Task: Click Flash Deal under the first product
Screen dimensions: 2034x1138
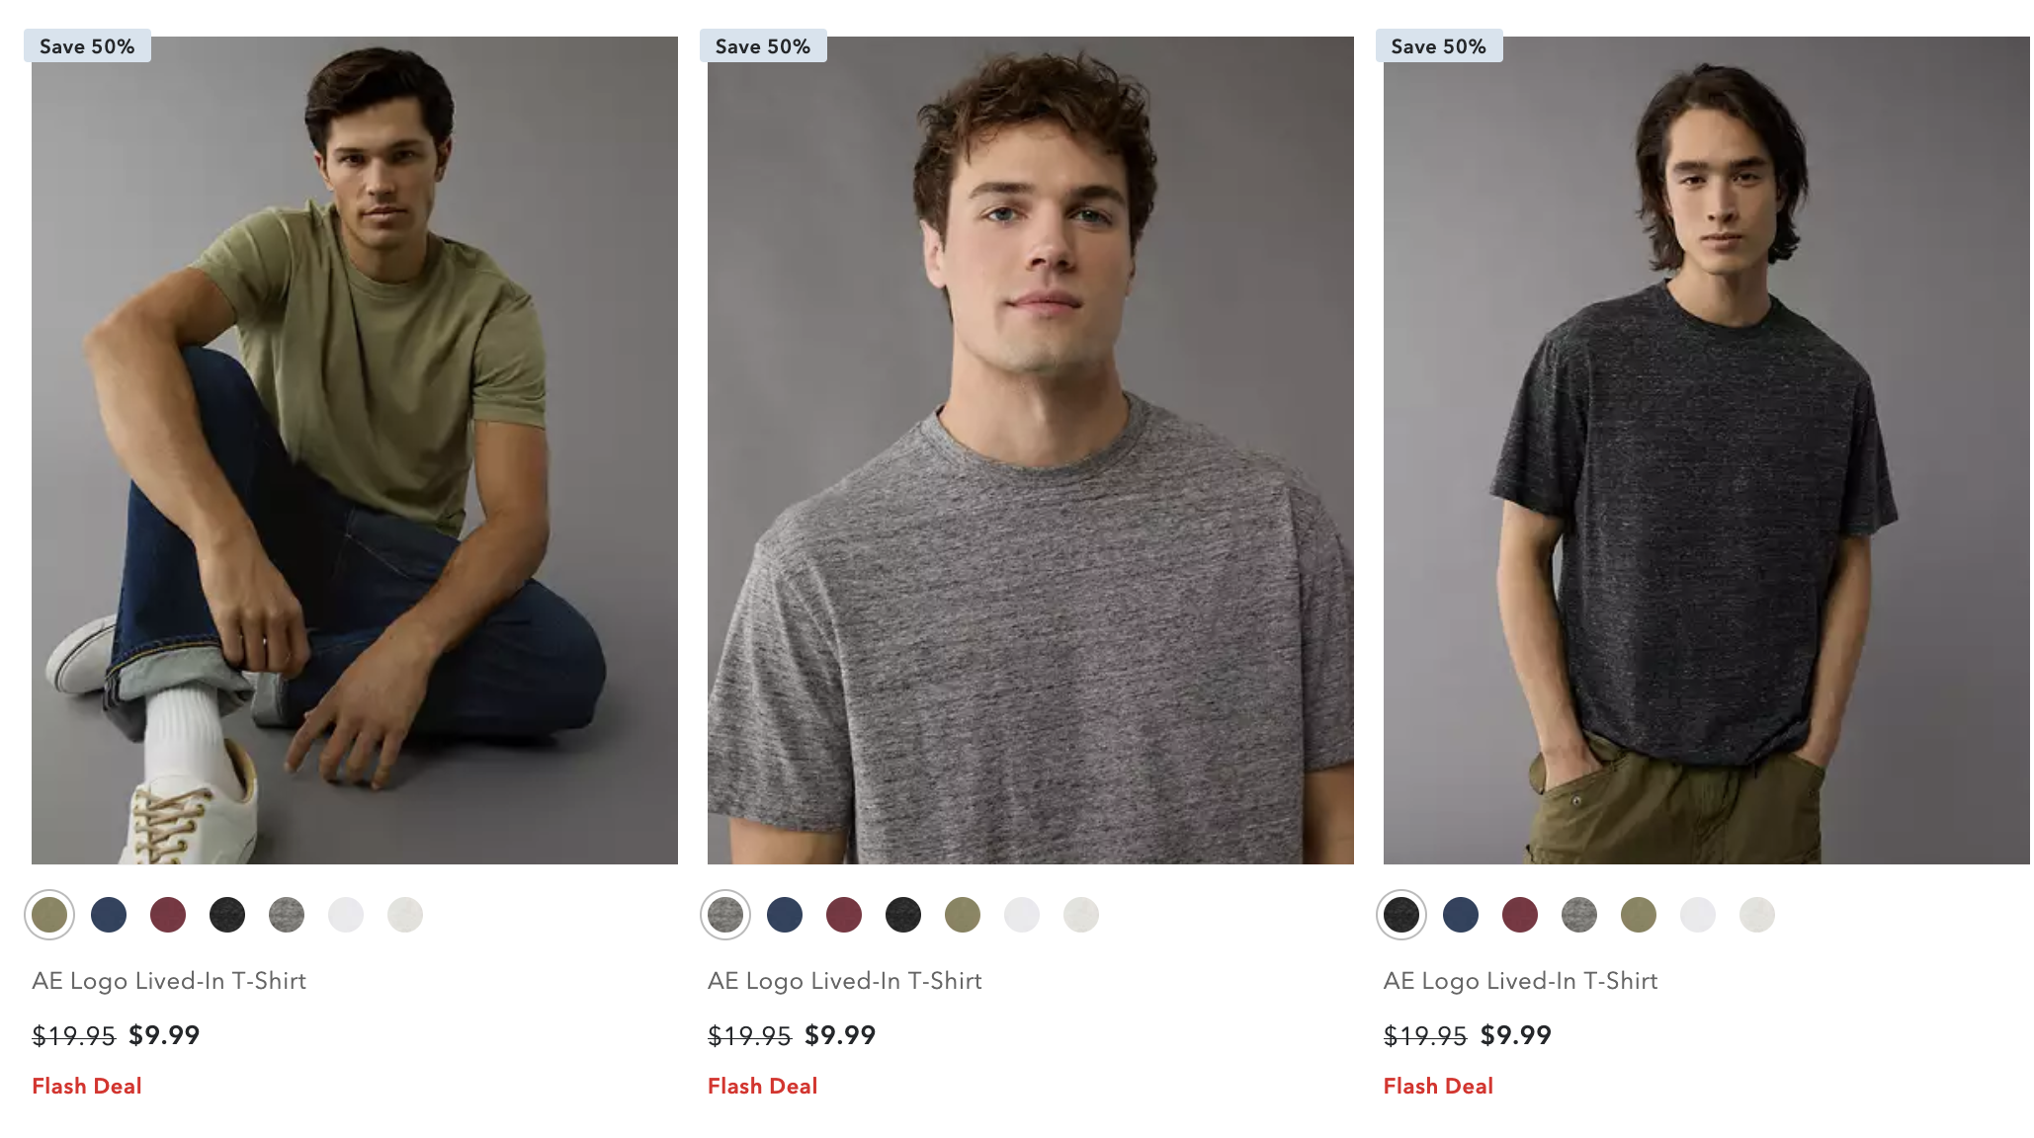Action: click(86, 1086)
